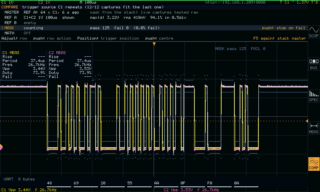Click the C2 MEAS panel title
The height and width of the screenshot is (192, 320).
57,53
